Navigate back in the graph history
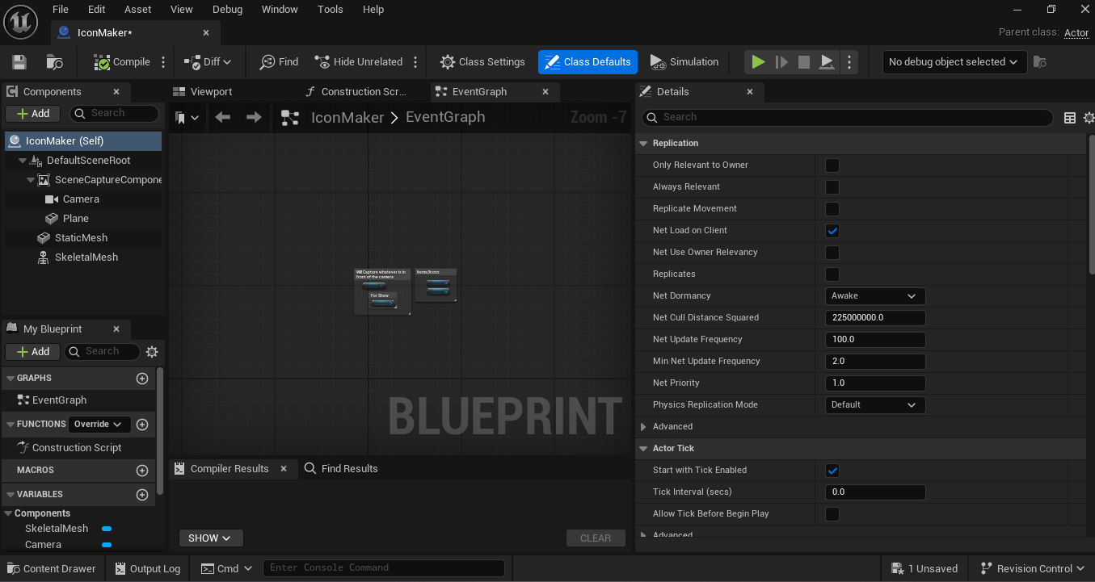 point(223,118)
